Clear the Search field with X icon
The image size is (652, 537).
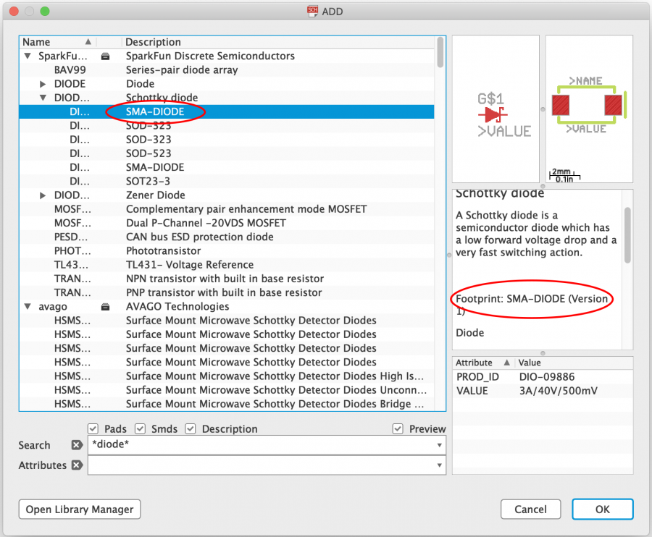pos(77,445)
